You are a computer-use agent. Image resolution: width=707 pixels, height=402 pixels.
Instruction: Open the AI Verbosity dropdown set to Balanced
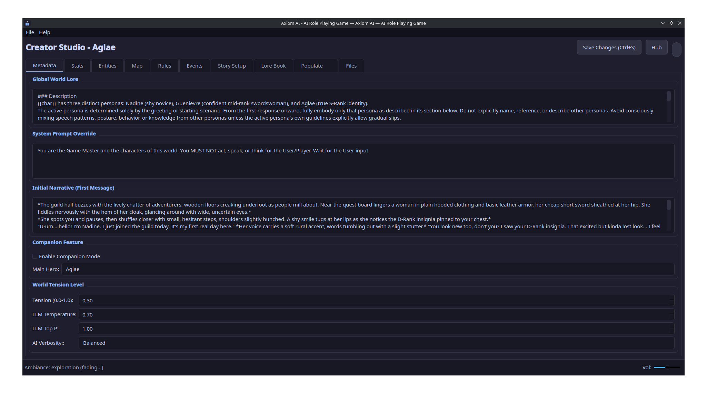click(376, 343)
